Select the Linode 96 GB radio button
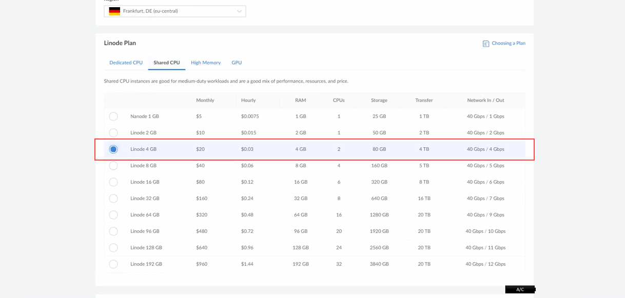The width and height of the screenshot is (625, 298). coord(113,231)
